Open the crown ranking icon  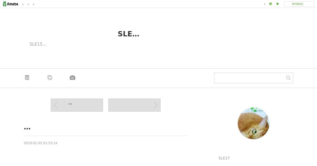[x=271, y=4]
